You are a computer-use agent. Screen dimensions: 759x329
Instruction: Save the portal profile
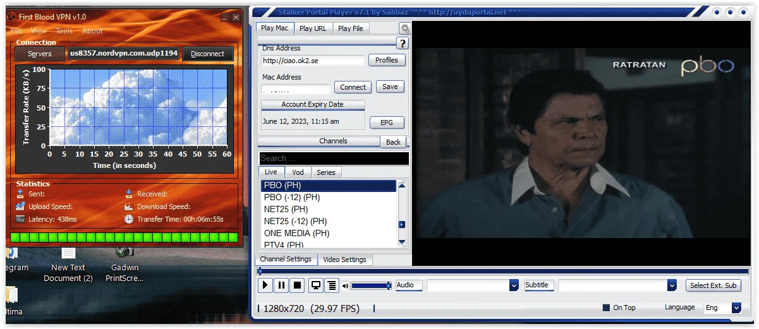pos(390,87)
